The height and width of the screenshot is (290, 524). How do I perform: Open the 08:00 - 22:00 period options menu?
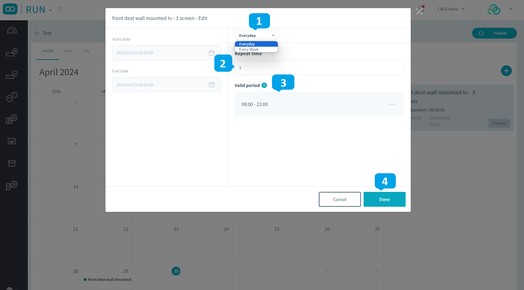pos(392,104)
